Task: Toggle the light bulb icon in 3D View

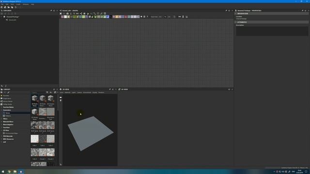Action: pyautogui.click(x=61, y=101)
